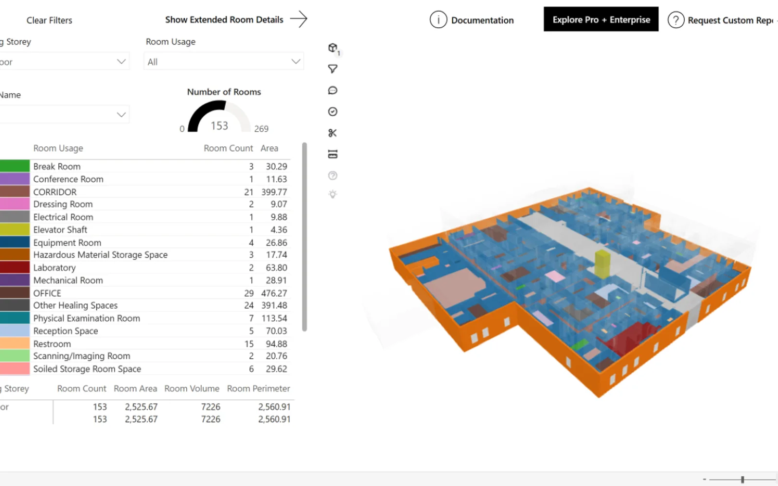Click the funnel filter icon in viewer toolbar
This screenshot has height=486, width=778.
coord(333,69)
